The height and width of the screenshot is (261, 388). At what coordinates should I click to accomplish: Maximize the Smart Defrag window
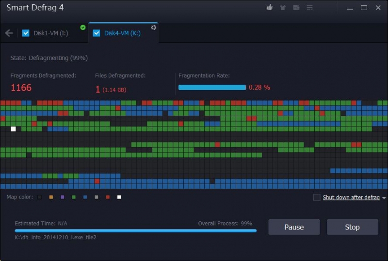364,8
